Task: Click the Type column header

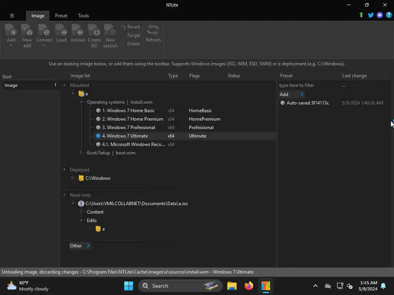Action: [173, 76]
